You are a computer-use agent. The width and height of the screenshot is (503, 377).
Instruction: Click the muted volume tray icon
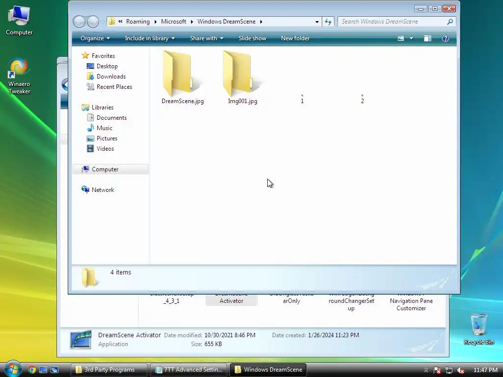pos(461,370)
